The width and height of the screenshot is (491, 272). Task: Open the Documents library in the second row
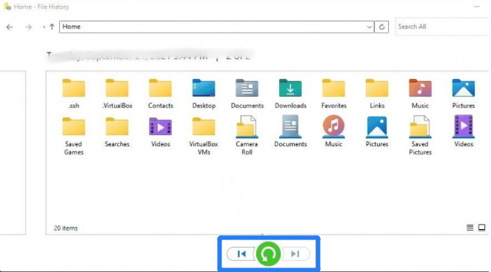pos(290,132)
